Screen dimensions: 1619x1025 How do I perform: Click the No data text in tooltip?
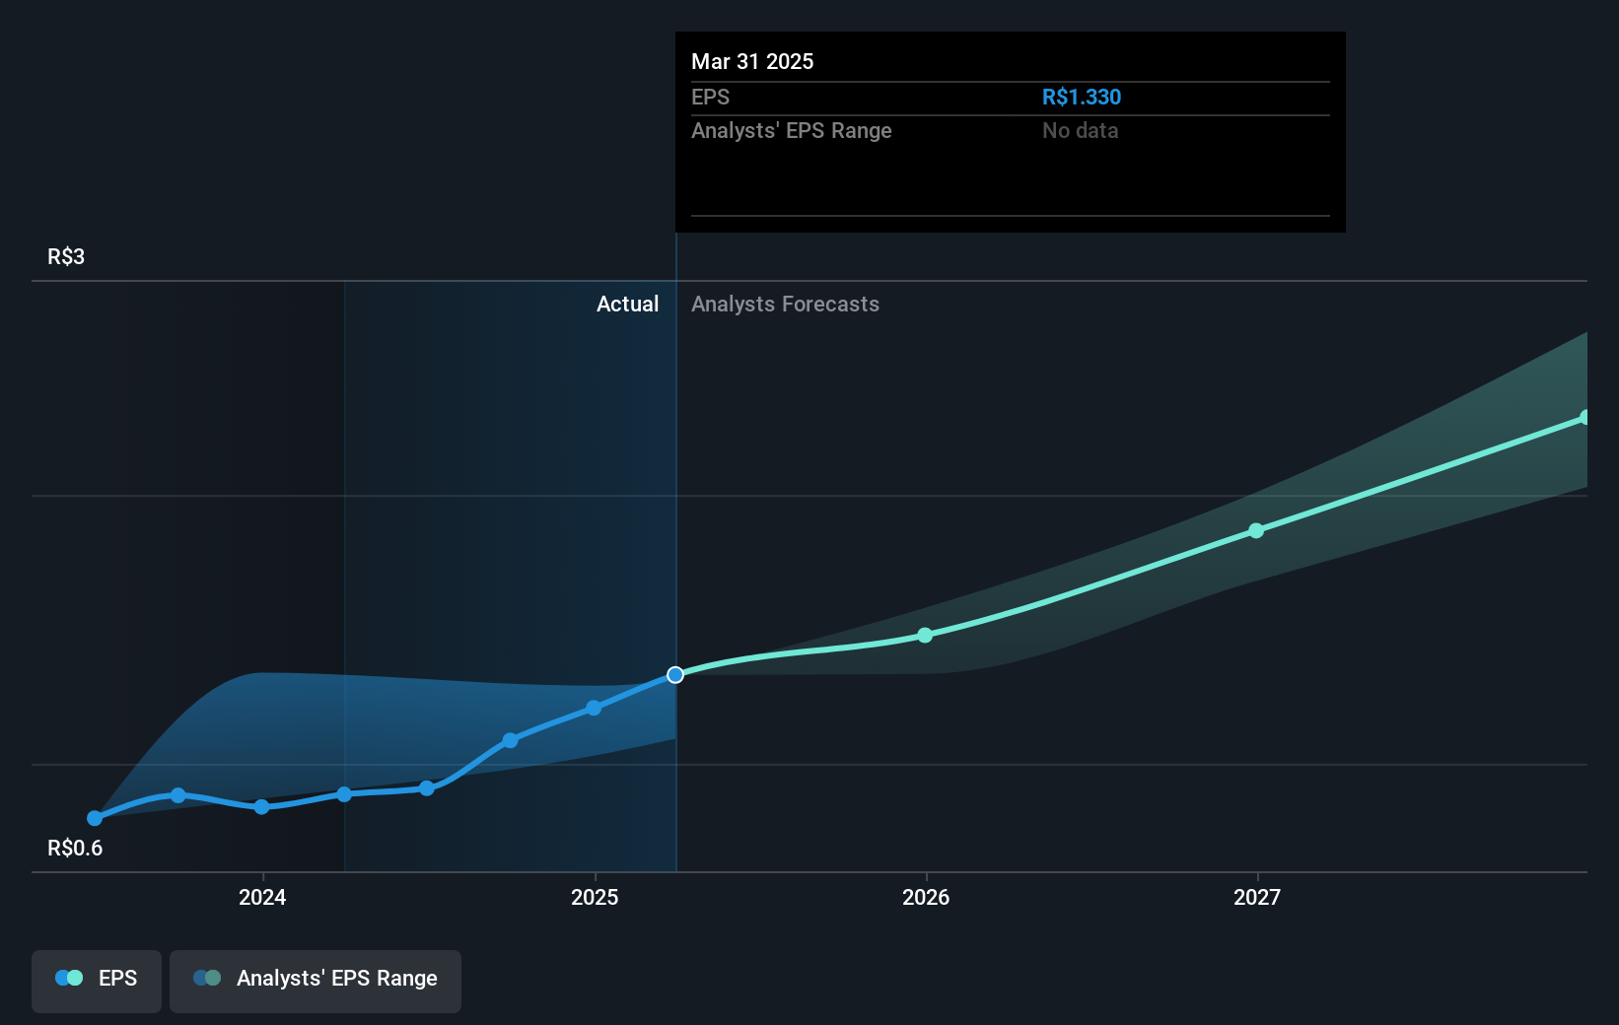(x=1080, y=130)
